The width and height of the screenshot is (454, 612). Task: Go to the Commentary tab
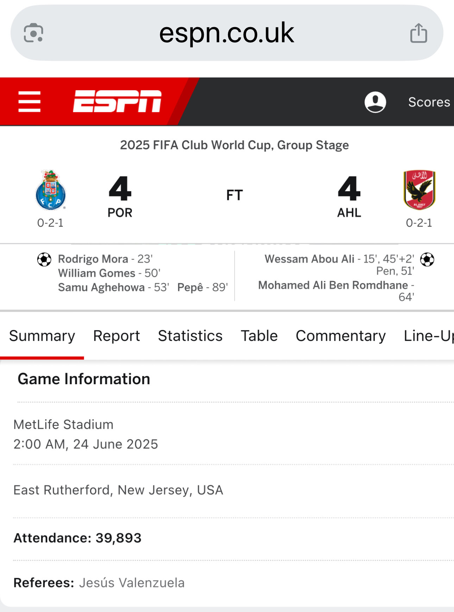(x=341, y=336)
